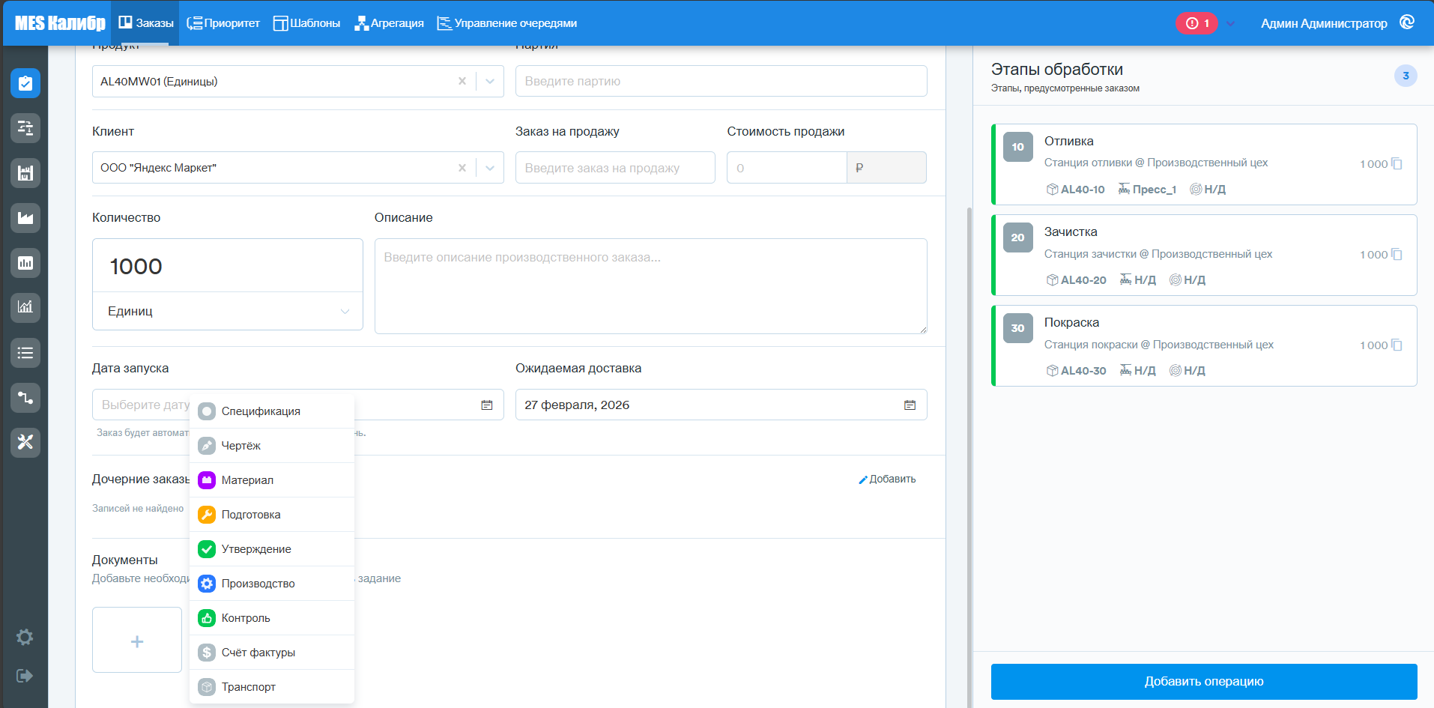Click the user profile icon near Админ Администратор
The height and width of the screenshot is (708, 1434).
click(x=1407, y=22)
